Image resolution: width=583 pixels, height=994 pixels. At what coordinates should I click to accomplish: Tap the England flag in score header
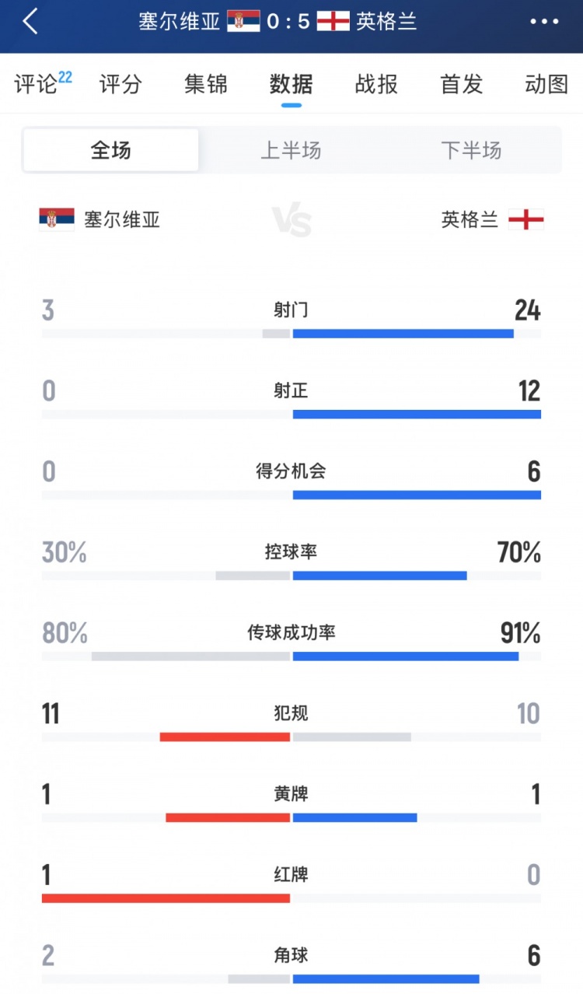[333, 21]
